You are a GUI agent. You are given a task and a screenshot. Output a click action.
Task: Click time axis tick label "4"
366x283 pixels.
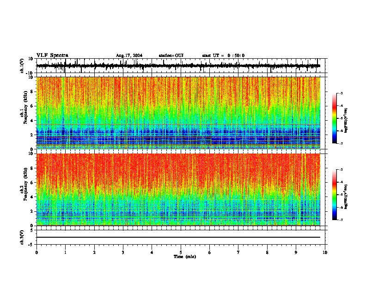152,252
